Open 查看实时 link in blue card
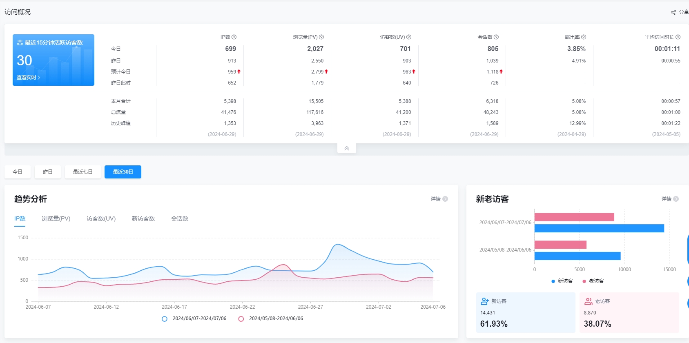The width and height of the screenshot is (689, 343). pos(28,78)
